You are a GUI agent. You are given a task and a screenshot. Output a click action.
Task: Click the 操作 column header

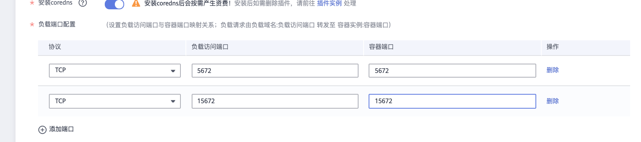tap(553, 47)
